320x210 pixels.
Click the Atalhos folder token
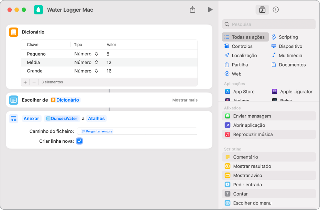[x=96, y=118]
